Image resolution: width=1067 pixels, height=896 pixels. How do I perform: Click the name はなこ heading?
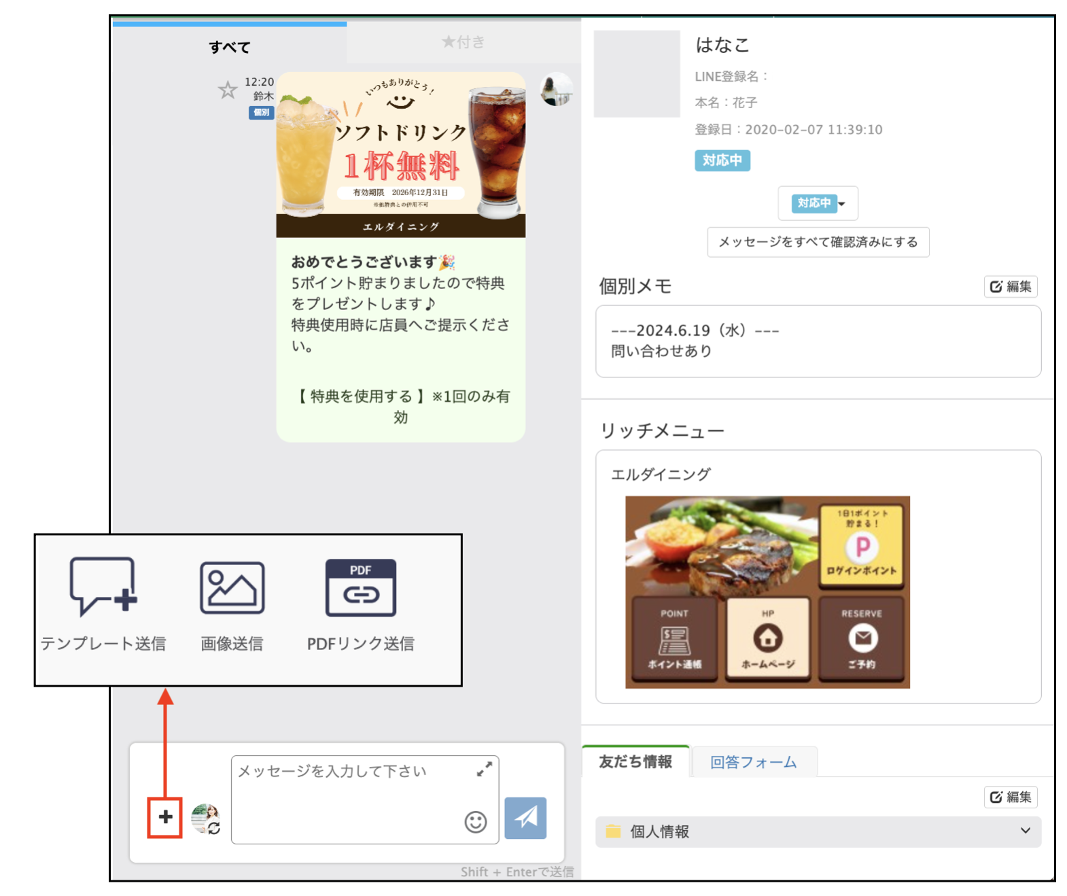(x=722, y=45)
